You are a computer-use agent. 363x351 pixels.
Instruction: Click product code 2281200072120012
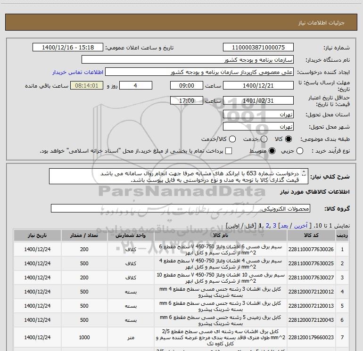311,292
